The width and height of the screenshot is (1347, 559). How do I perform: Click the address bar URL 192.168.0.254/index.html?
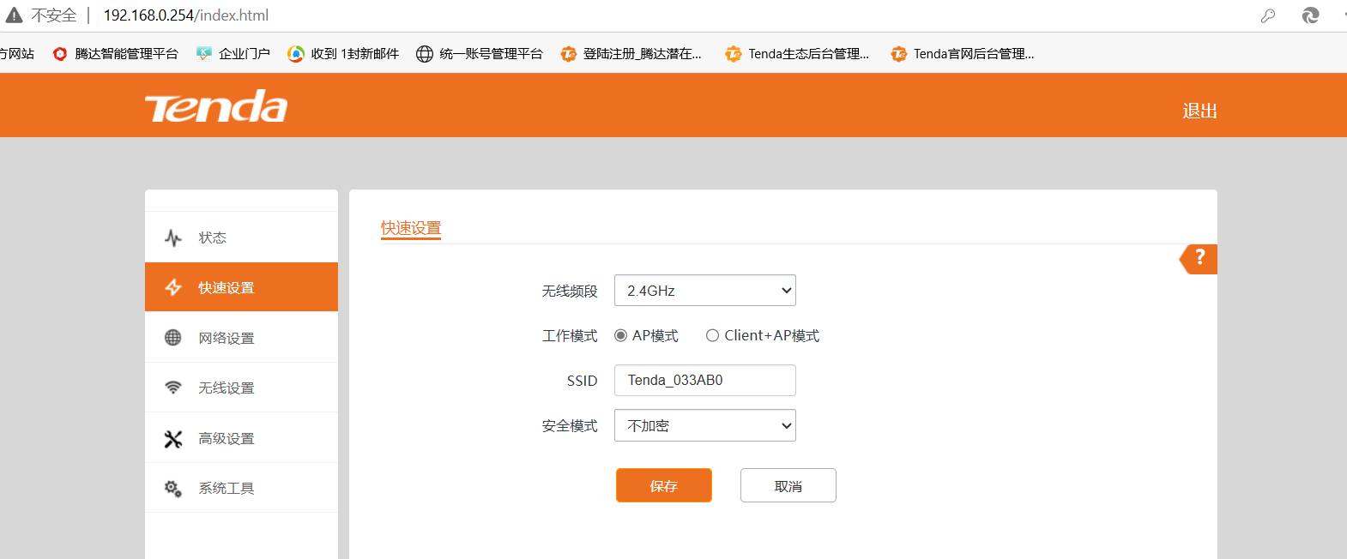pyautogui.click(x=186, y=15)
